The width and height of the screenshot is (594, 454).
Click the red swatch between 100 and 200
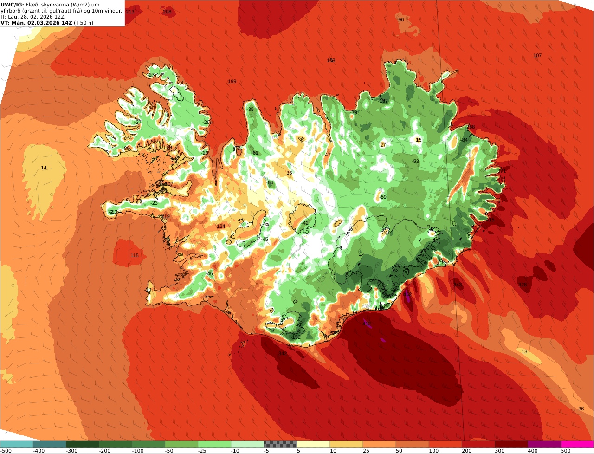445,444
